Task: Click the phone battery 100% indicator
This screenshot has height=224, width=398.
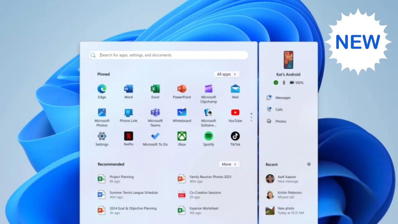Action: [x=297, y=83]
